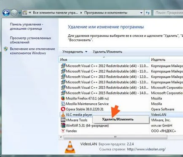Open the "Упорядочить" dropdown menu
Viewport: 183px width, 157px height.
[75, 52]
